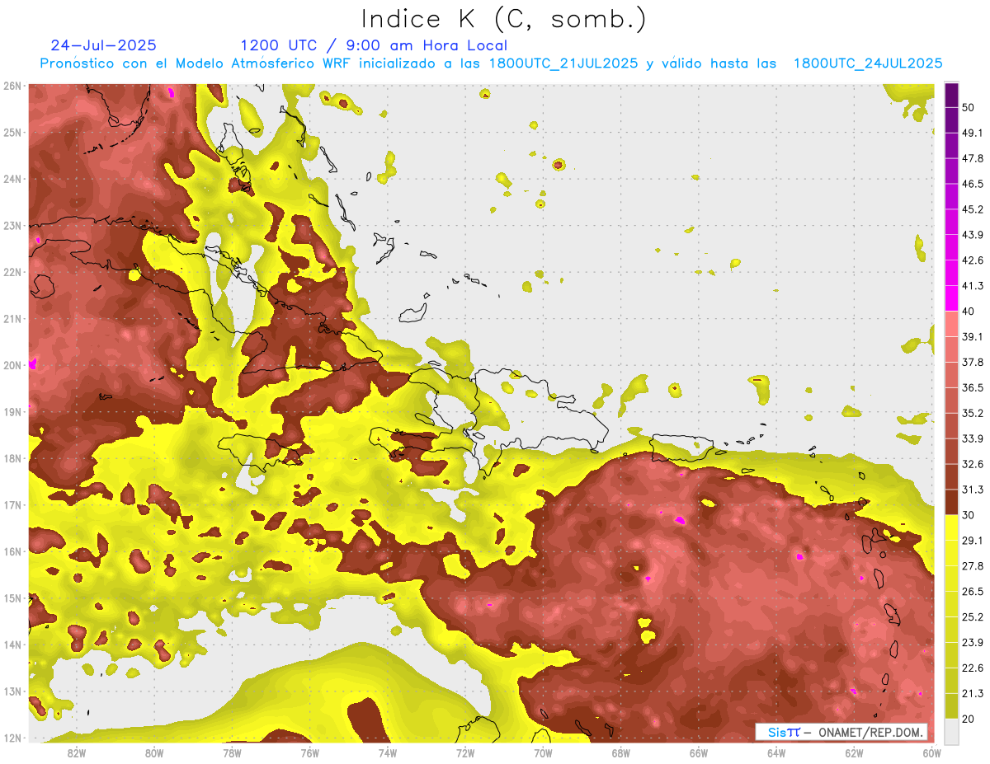Click the "17N" latitude tick label
The image size is (990, 764).
(12, 505)
